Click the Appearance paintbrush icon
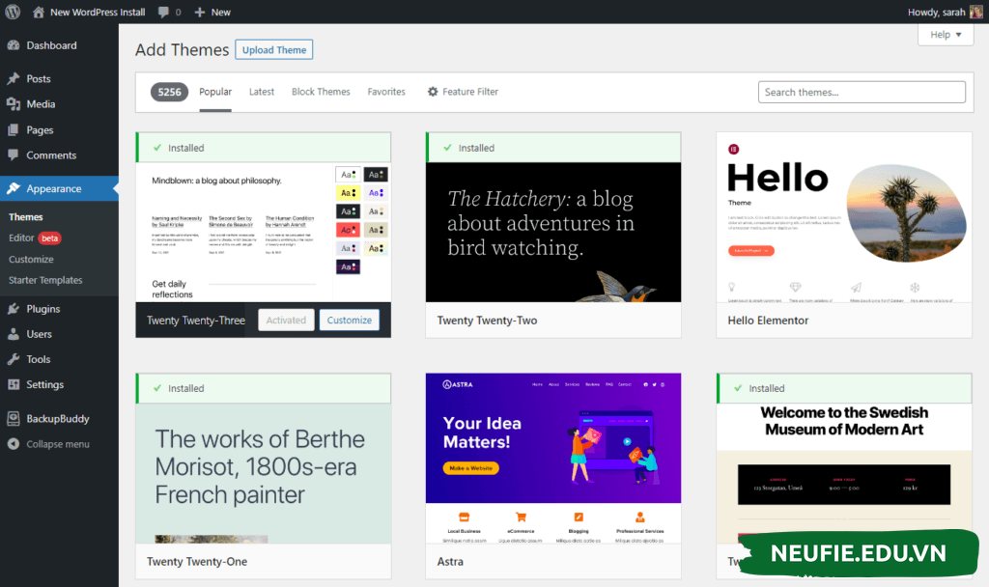The height and width of the screenshot is (587, 989). click(x=14, y=188)
